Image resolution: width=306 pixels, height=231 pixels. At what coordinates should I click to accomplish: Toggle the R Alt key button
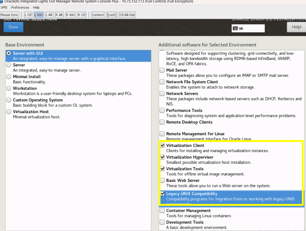click(x=59, y=15)
